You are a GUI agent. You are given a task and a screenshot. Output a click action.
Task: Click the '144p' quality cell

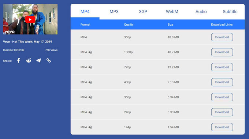point(127,127)
